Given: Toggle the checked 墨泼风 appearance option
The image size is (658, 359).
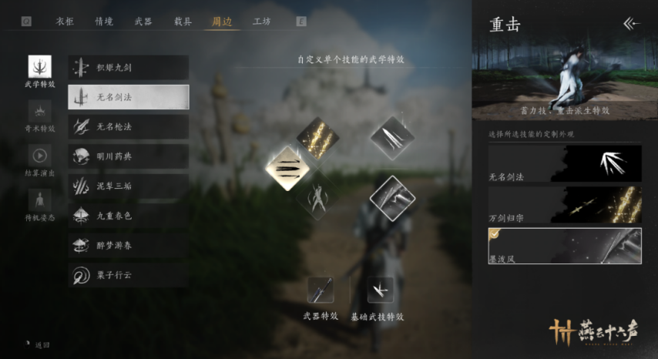Looking at the screenshot, I should tap(565, 246).
